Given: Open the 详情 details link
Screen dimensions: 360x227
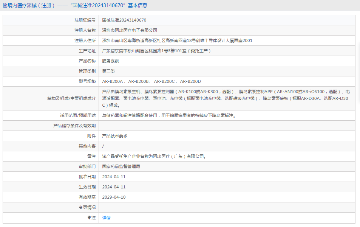Looking at the screenshot, I should tap(106, 218).
